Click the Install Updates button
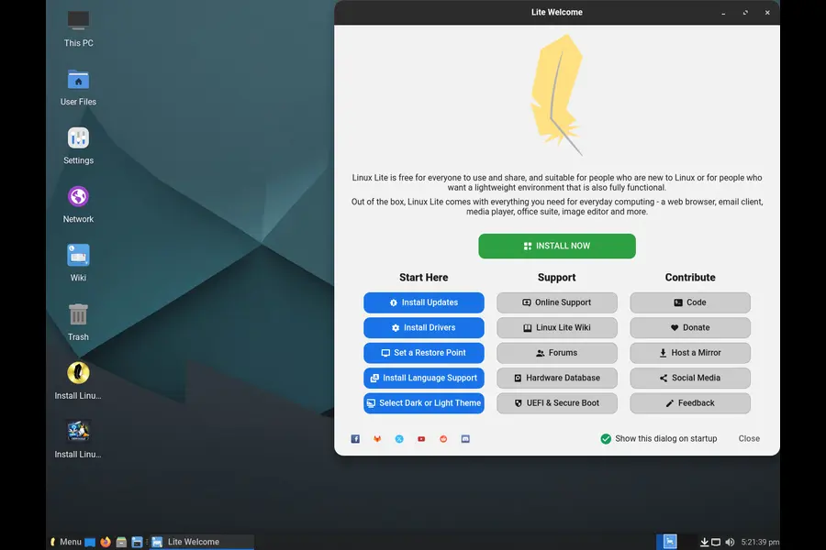The width and height of the screenshot is (826, 550). tap(423, 302)
